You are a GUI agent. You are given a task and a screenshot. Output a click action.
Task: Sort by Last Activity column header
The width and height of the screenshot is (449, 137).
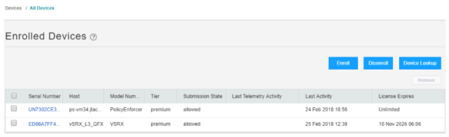[318, 96]
